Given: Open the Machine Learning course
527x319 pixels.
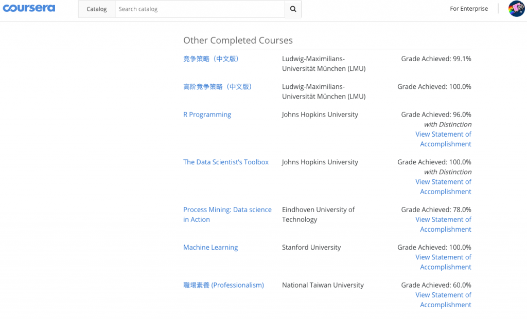Looking at the screenshot, I should click(x=210, y=247).
